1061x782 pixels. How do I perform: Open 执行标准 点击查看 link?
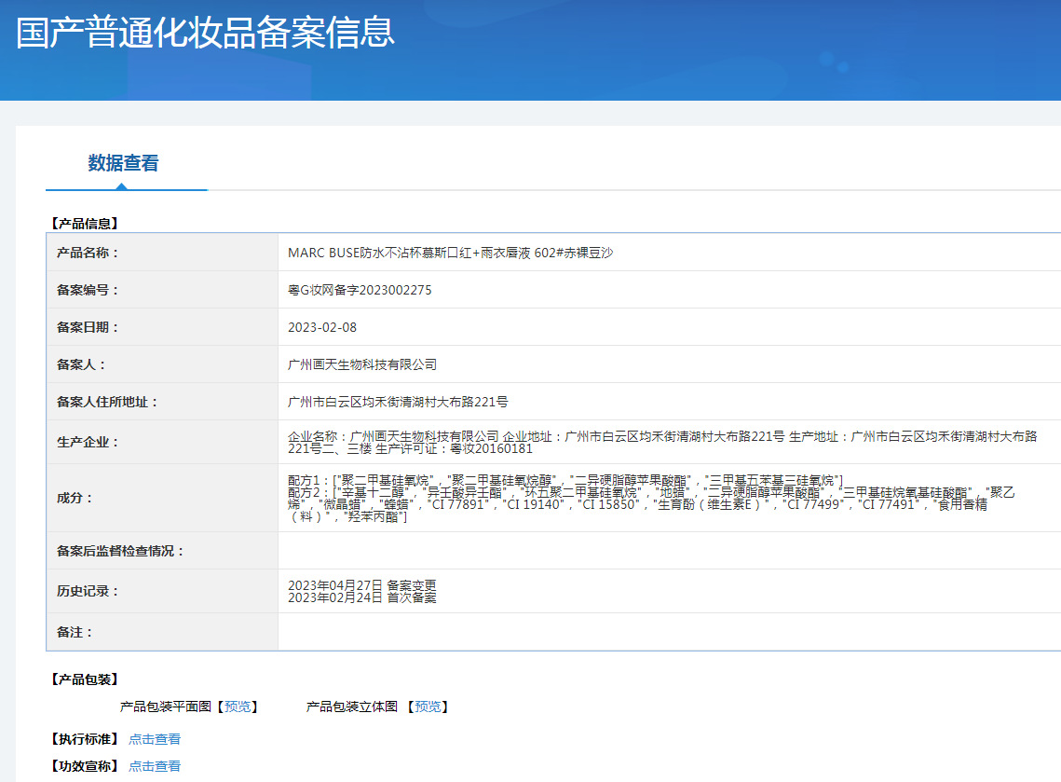(155, 739)
